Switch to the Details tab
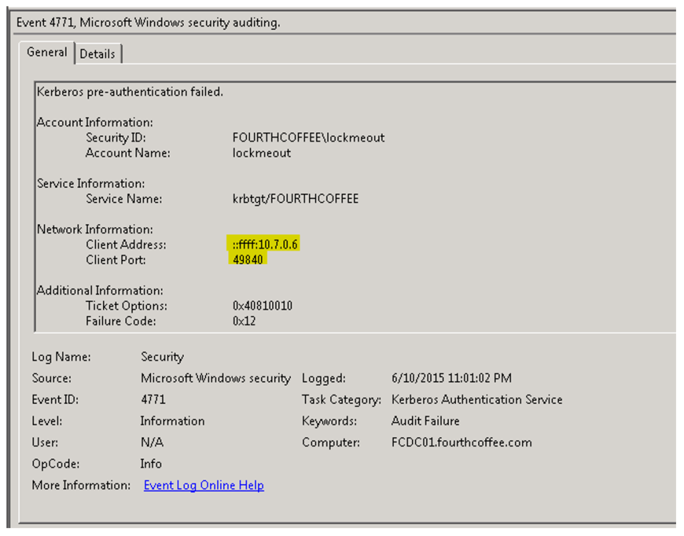 click(x=98, y=54)
